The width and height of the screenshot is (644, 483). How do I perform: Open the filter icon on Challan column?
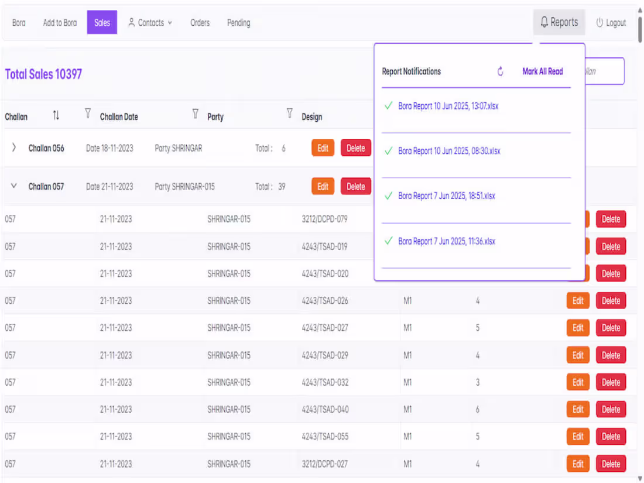pos(87,113)
